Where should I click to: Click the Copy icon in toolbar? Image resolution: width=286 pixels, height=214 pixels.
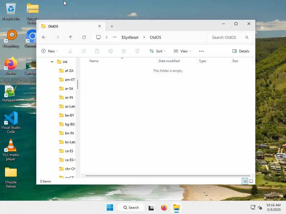pyautogui.click(x=84, y=51)
